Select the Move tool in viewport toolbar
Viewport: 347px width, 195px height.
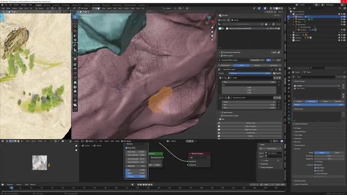pyautogui.click(x=75, y=27)
